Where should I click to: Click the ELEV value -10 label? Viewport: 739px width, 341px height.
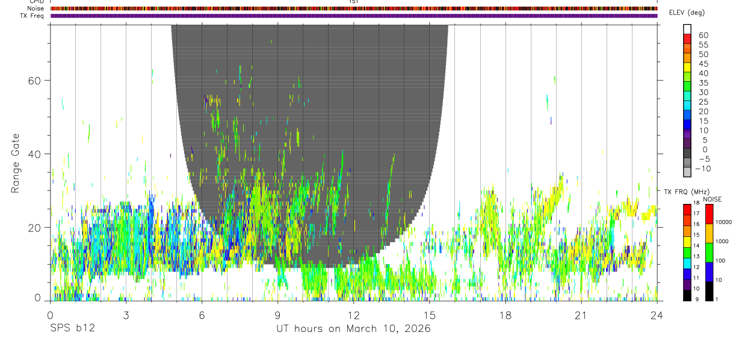702,168
